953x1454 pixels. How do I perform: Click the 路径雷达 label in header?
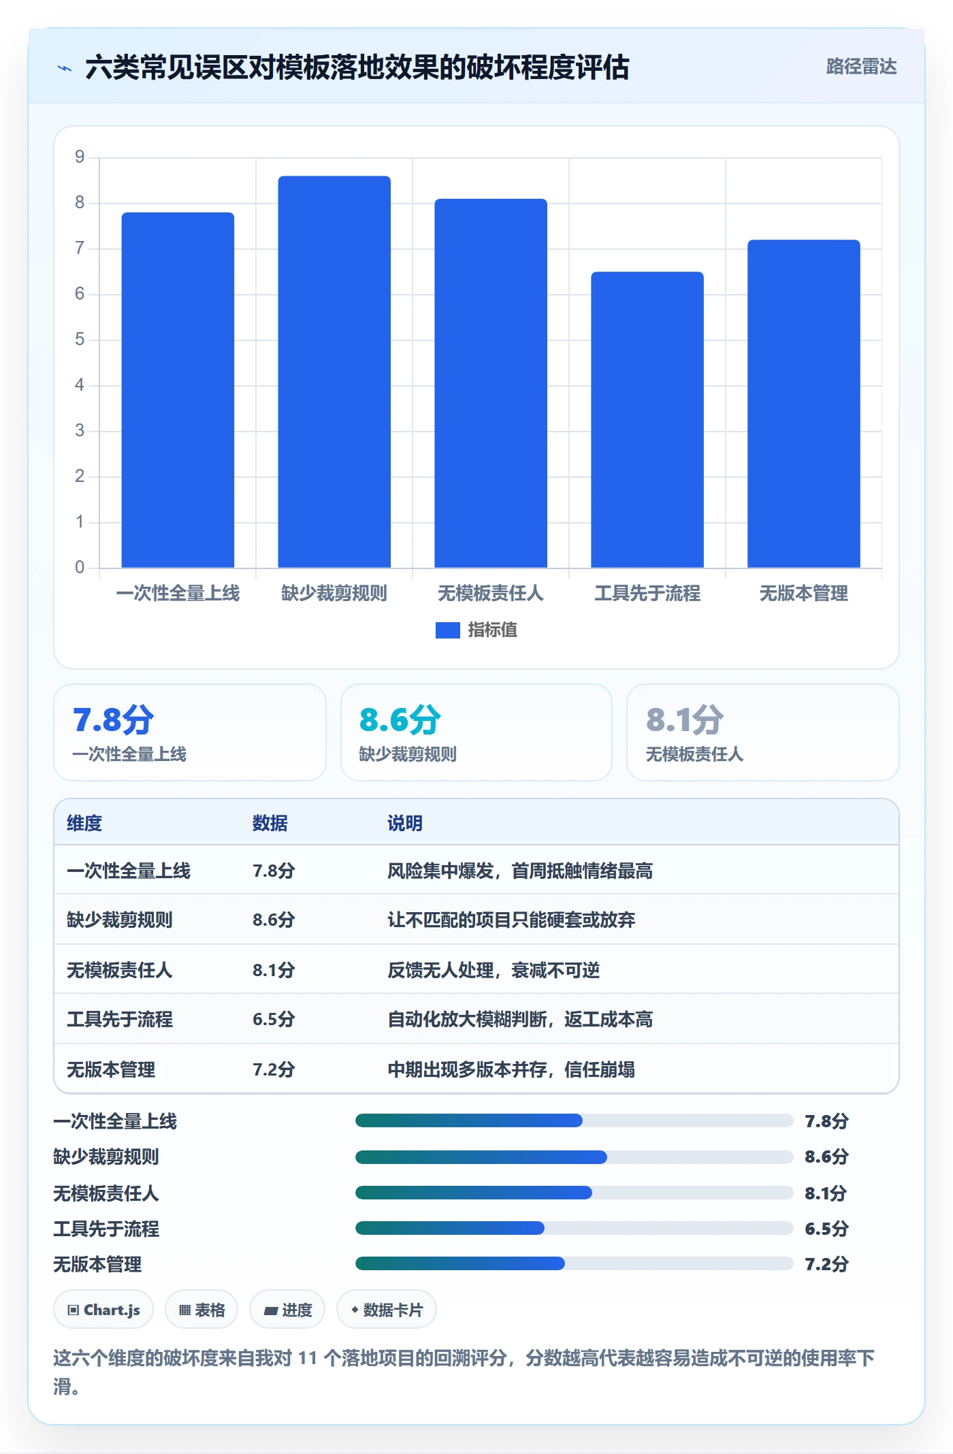[x=861, y=67]
